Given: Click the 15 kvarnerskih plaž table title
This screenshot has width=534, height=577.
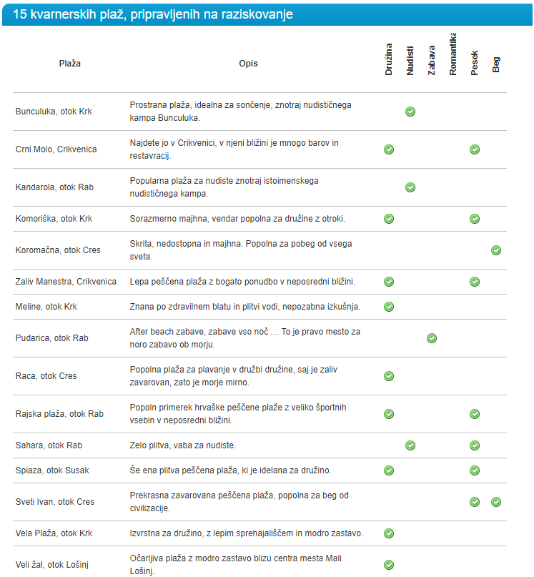Looking at the screenshot, I should [153, 15].
